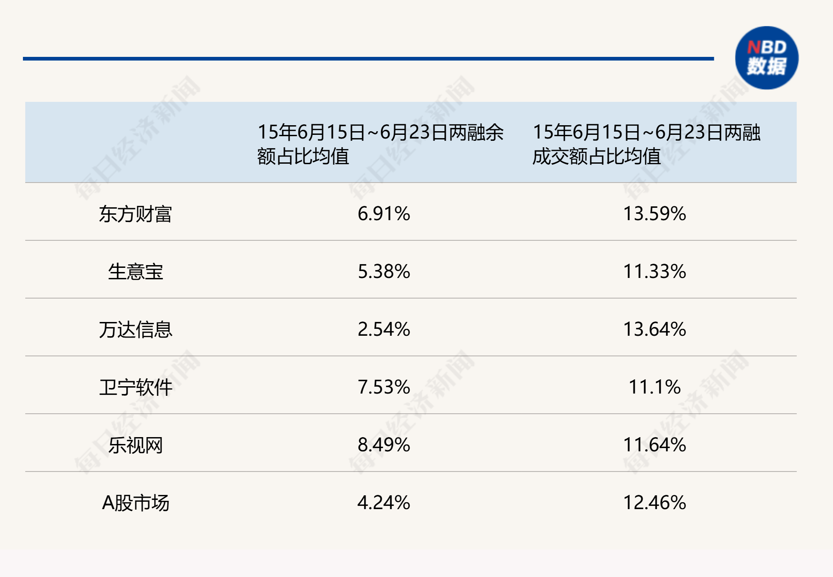Image resolution: width=833 pixels, height=577 pixels.
Task: Click the 东方财富 row label
Action: point(135,214)
